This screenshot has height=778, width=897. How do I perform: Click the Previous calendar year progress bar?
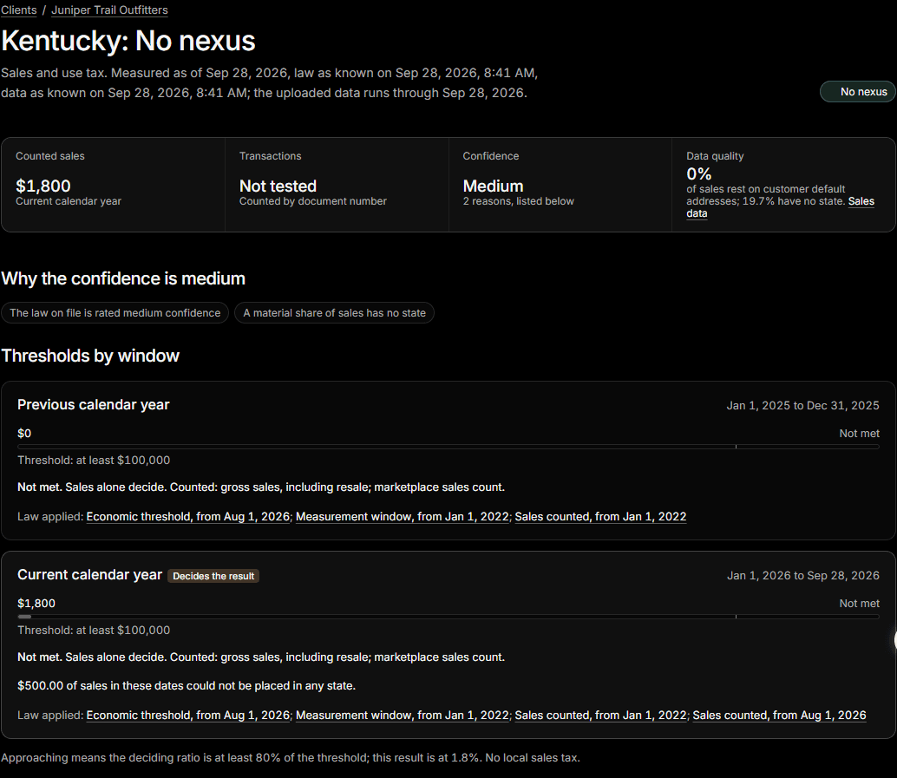click(x=448, y=446)
